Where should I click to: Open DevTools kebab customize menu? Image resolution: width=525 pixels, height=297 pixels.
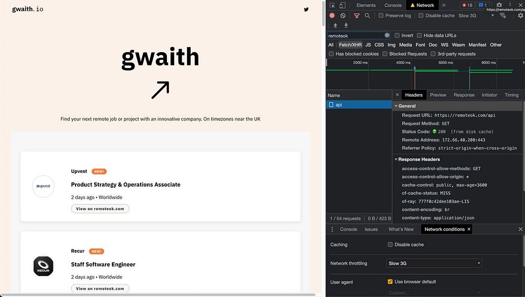[x=510, y=5]
